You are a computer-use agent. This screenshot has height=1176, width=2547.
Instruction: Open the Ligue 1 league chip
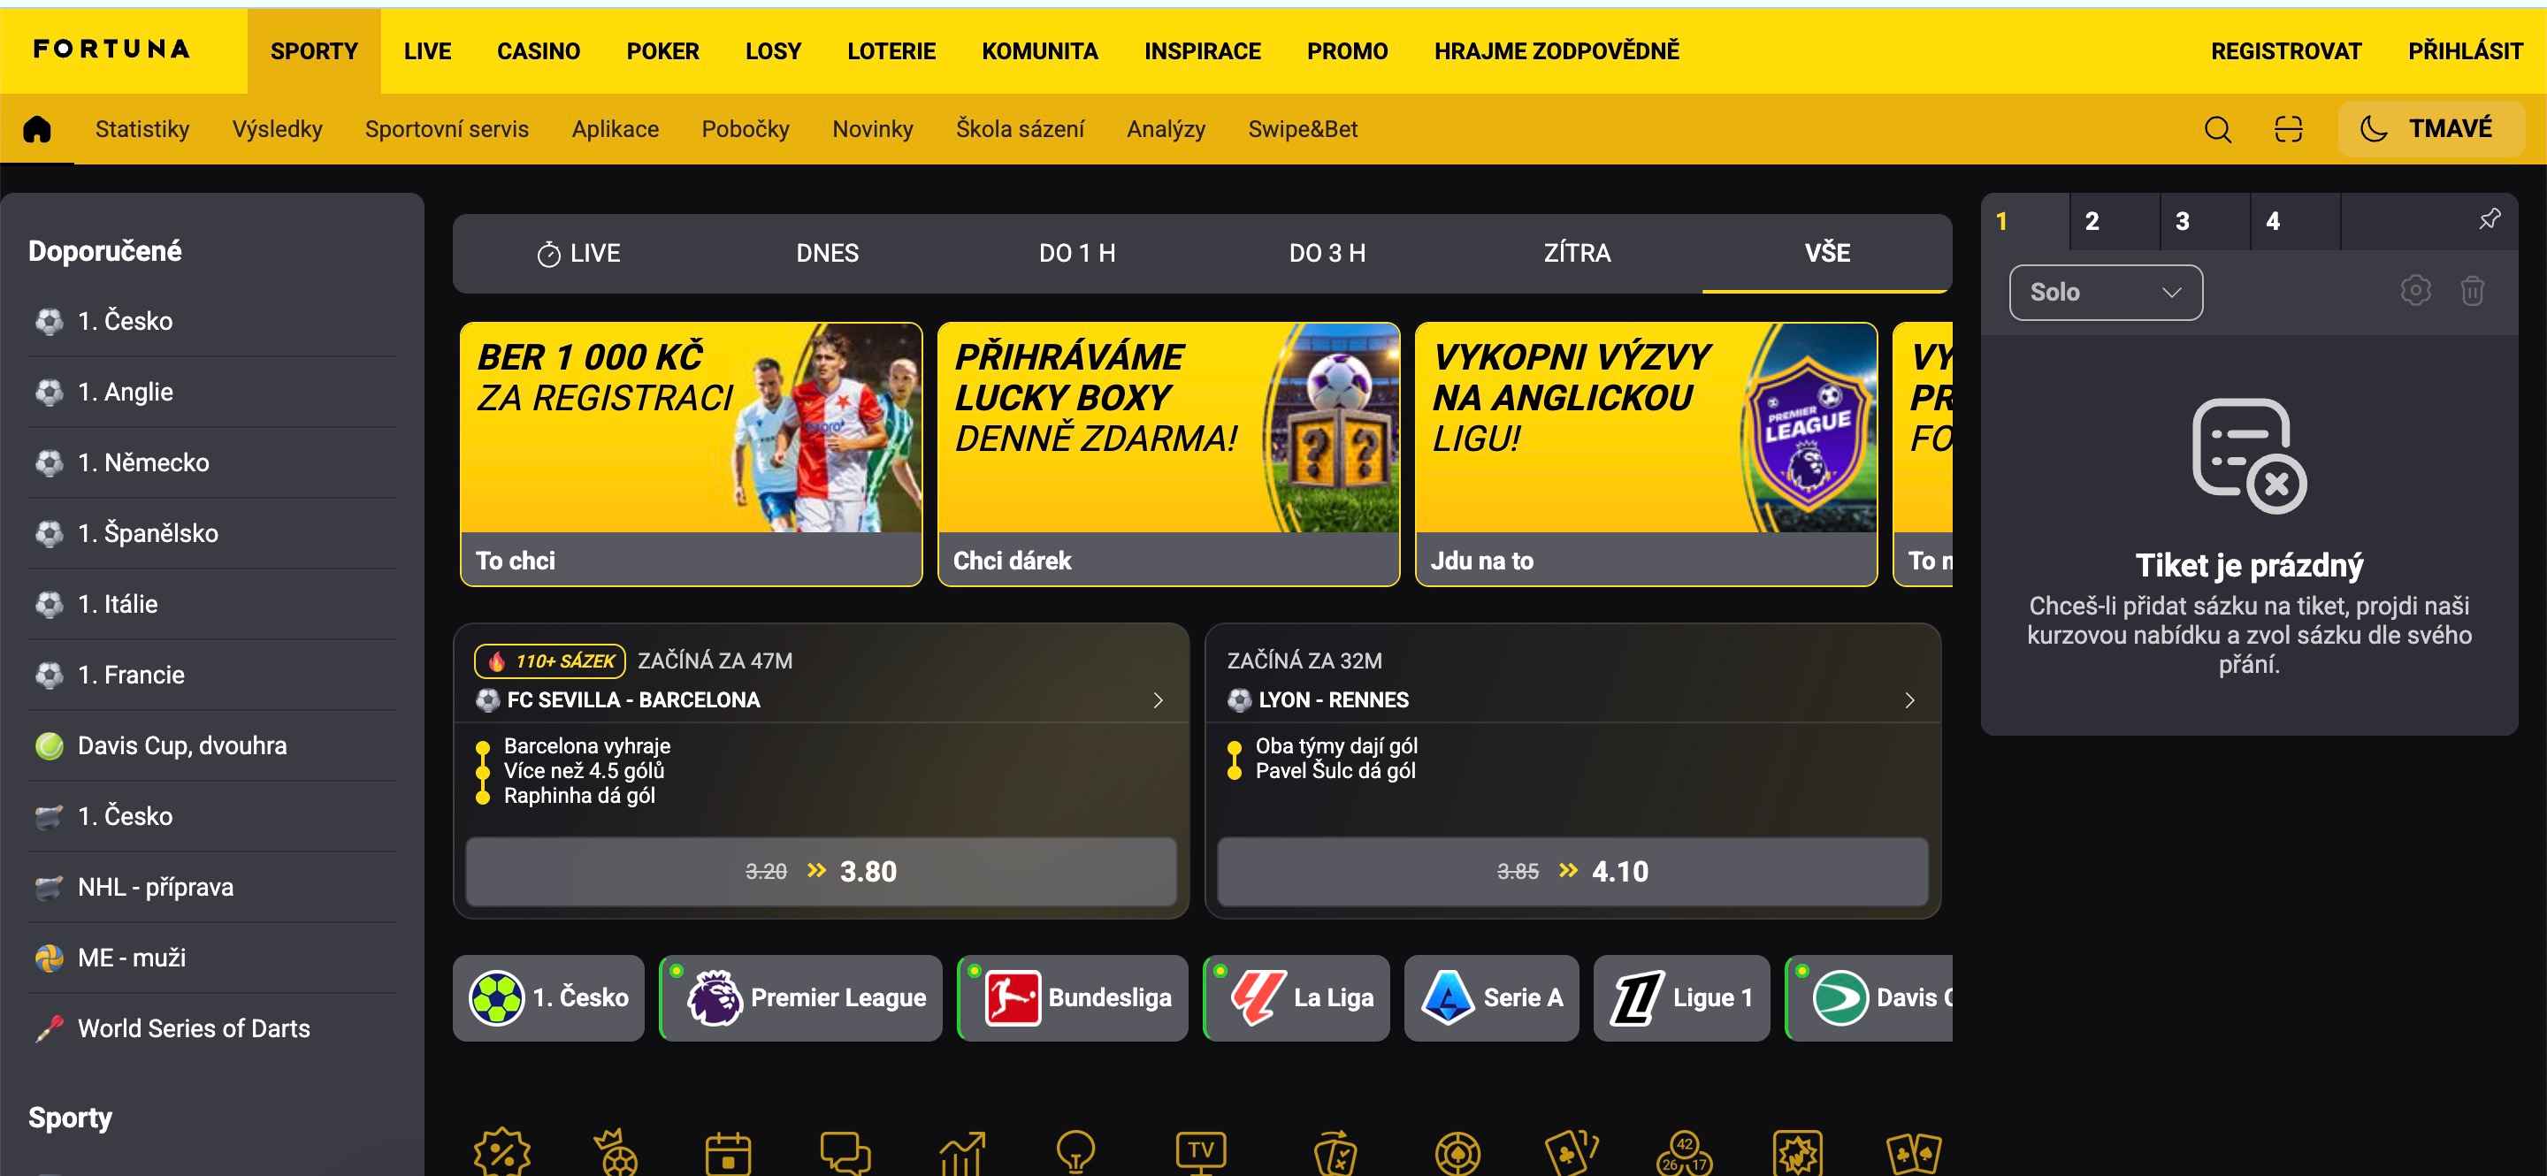click(x=1682, y=997)
